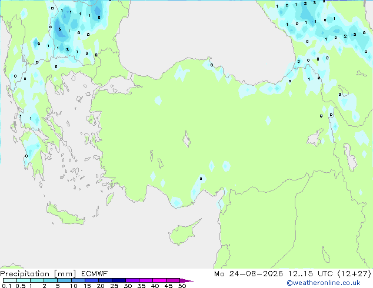Select the '(12+27)' forecast offset text
The height and width of the screenshot is (288, 373).
click(x=354, y=274)
